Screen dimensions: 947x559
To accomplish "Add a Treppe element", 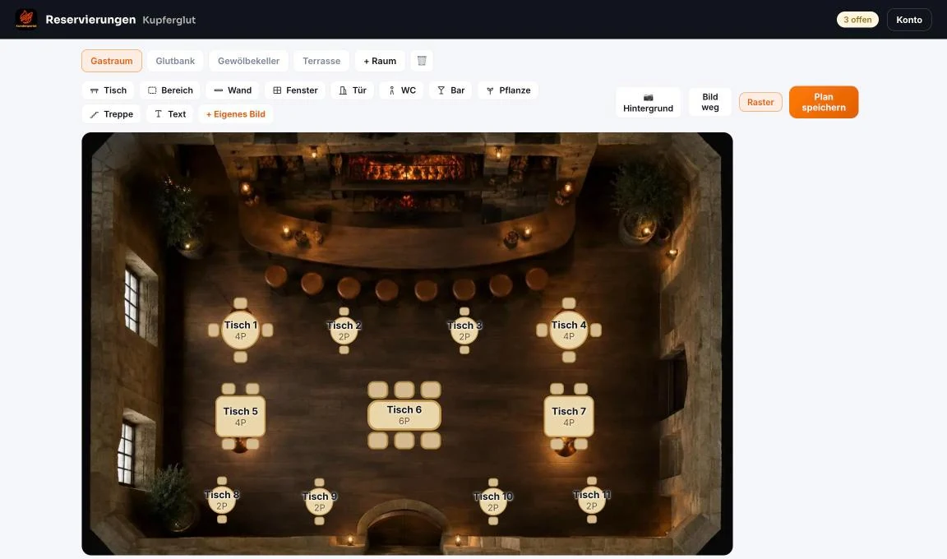I will tap(111, 114).
